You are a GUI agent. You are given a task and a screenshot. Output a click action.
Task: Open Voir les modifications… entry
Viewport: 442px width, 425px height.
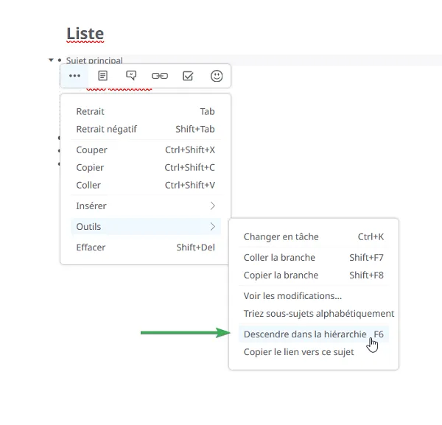point(314,296)
